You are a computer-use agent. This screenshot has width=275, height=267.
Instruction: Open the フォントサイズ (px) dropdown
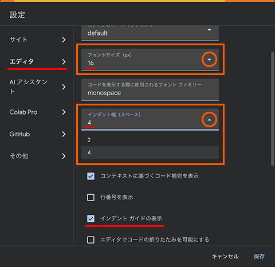click(x=150, y=60)
